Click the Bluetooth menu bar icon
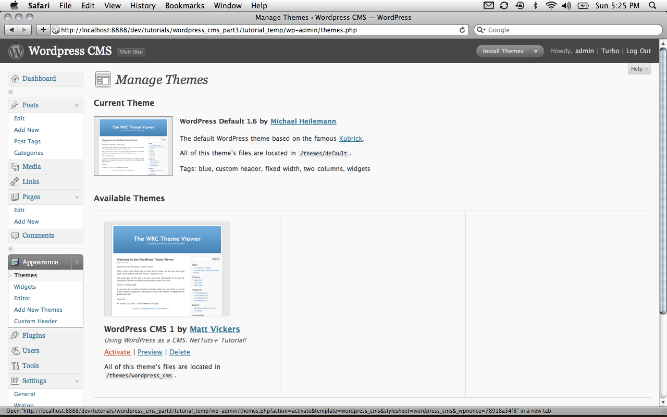667x417 pixels. point(535,6)
